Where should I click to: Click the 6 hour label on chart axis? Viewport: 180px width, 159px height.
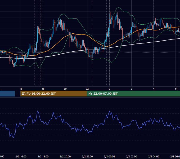point(176,89)
